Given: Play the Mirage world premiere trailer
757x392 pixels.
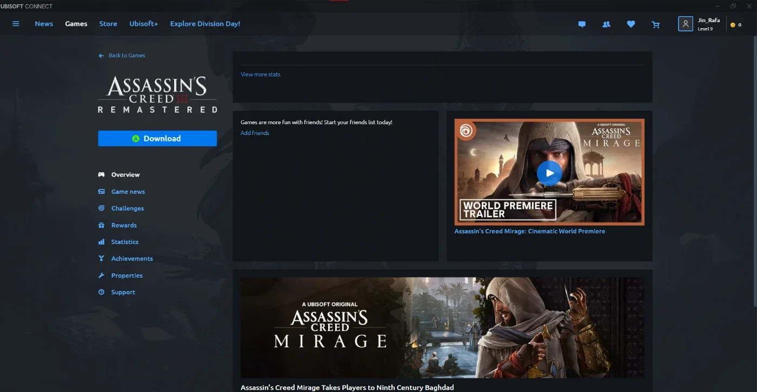Looking at the screenshot, I should point(549,173).
